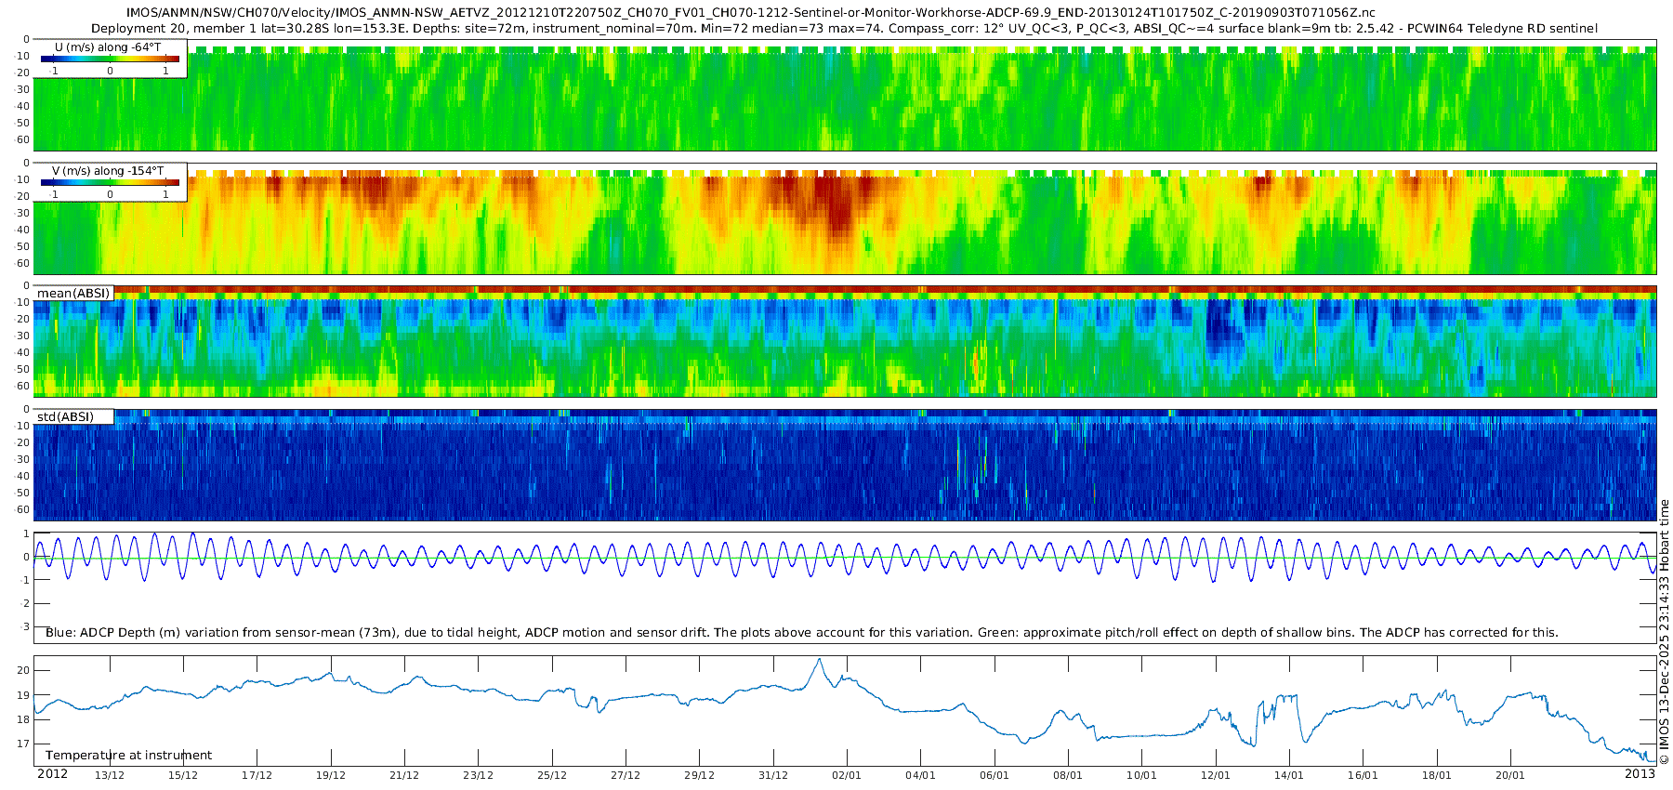Click the V velocity colorbar legend
The image size is (1673, 790).
[110, 182]
